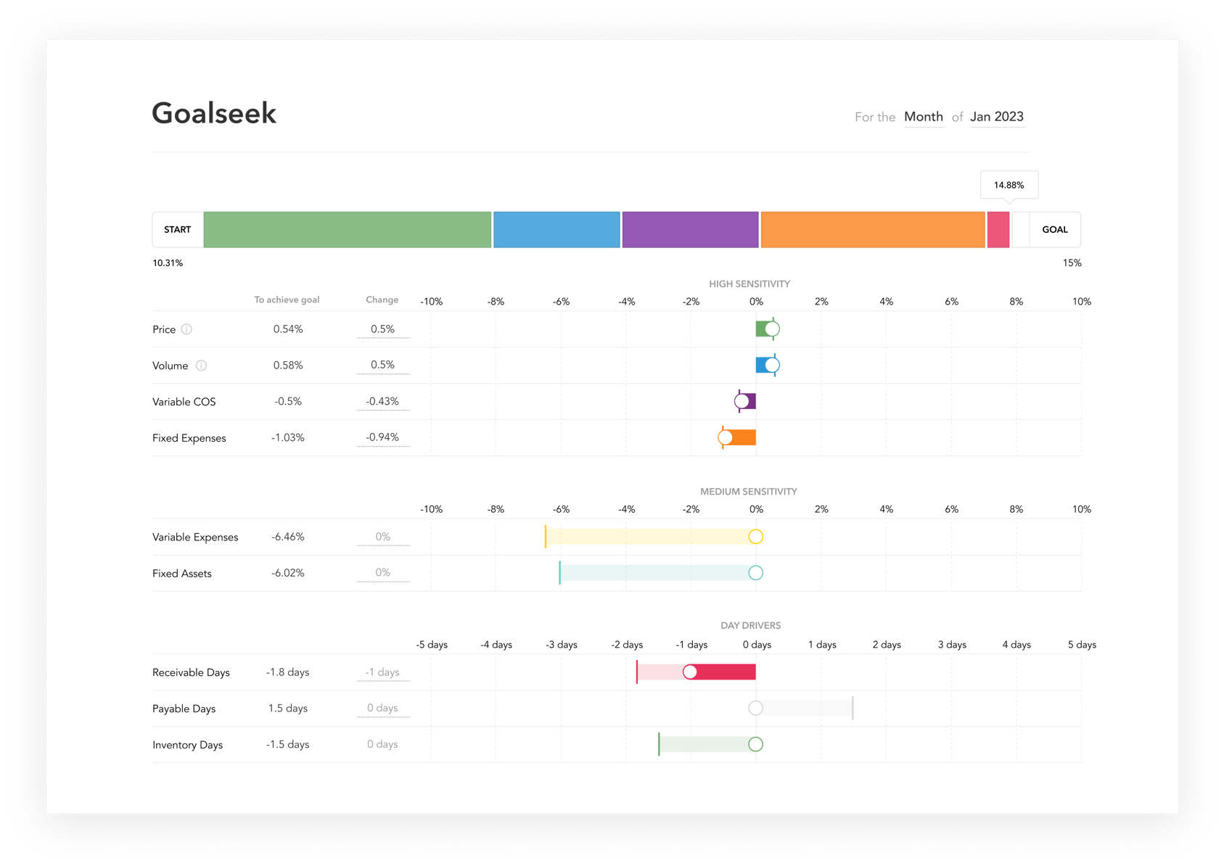Screen dimensions: 1224x866
Task: Click the Receivable Days slider handle
Action: pos(690,672)
